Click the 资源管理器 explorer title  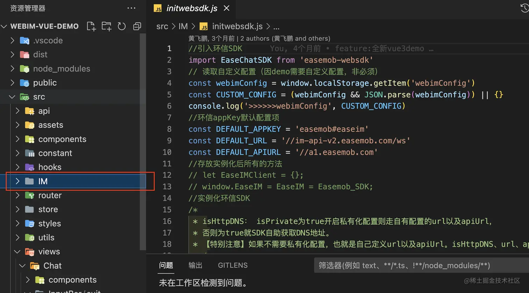click(28, 8)
